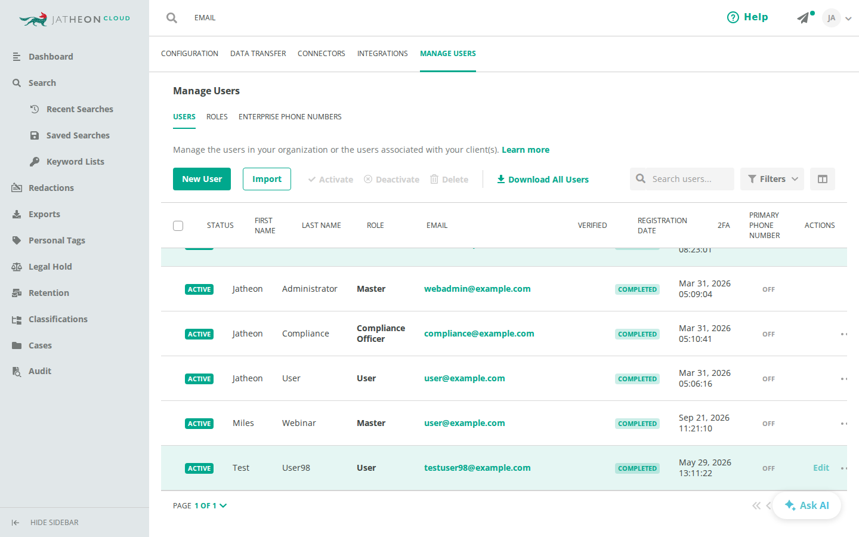Switch to the Connectors tab
The height and width of the screenshot is (537, 859).
[322, 54]
